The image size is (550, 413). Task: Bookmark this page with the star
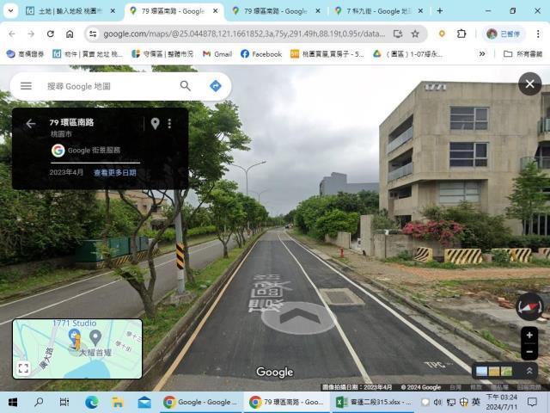click(x=415, y=34)
